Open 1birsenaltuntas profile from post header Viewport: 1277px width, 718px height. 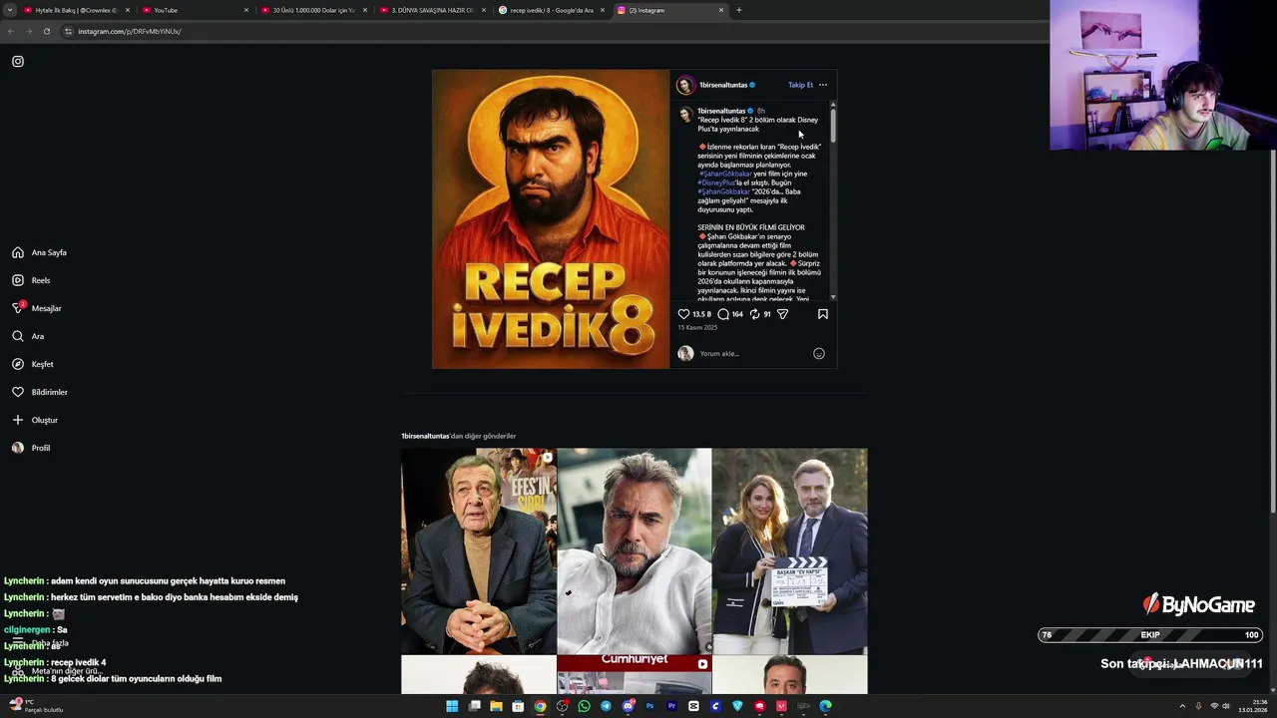click(x=723, y=85)
